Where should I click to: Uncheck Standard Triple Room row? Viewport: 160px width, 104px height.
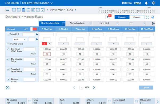click(8, 69)
